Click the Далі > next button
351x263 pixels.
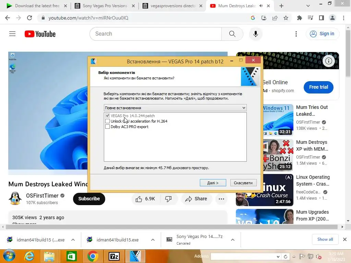click(x=213, y=183)
